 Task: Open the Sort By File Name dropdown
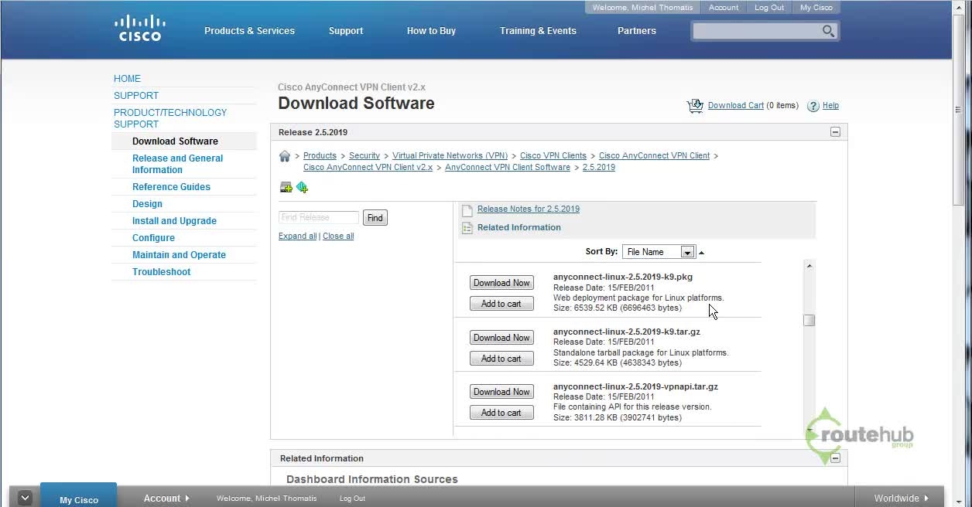click(x=659, y=252)
